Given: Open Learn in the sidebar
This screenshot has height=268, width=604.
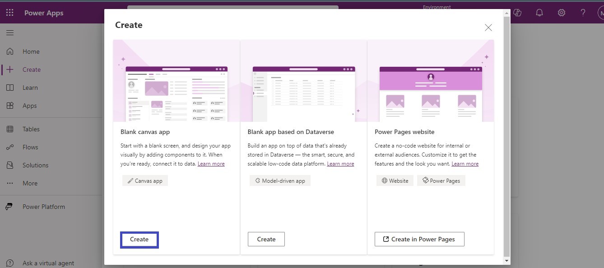Looking at the screenshot, I should (x=30, y=88).
